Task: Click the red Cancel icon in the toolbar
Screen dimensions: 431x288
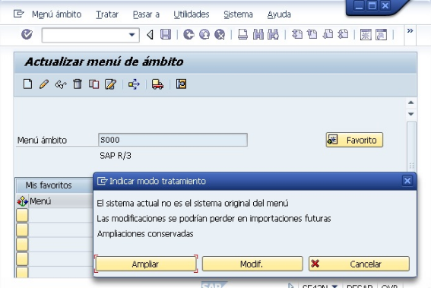Action: 220,35
